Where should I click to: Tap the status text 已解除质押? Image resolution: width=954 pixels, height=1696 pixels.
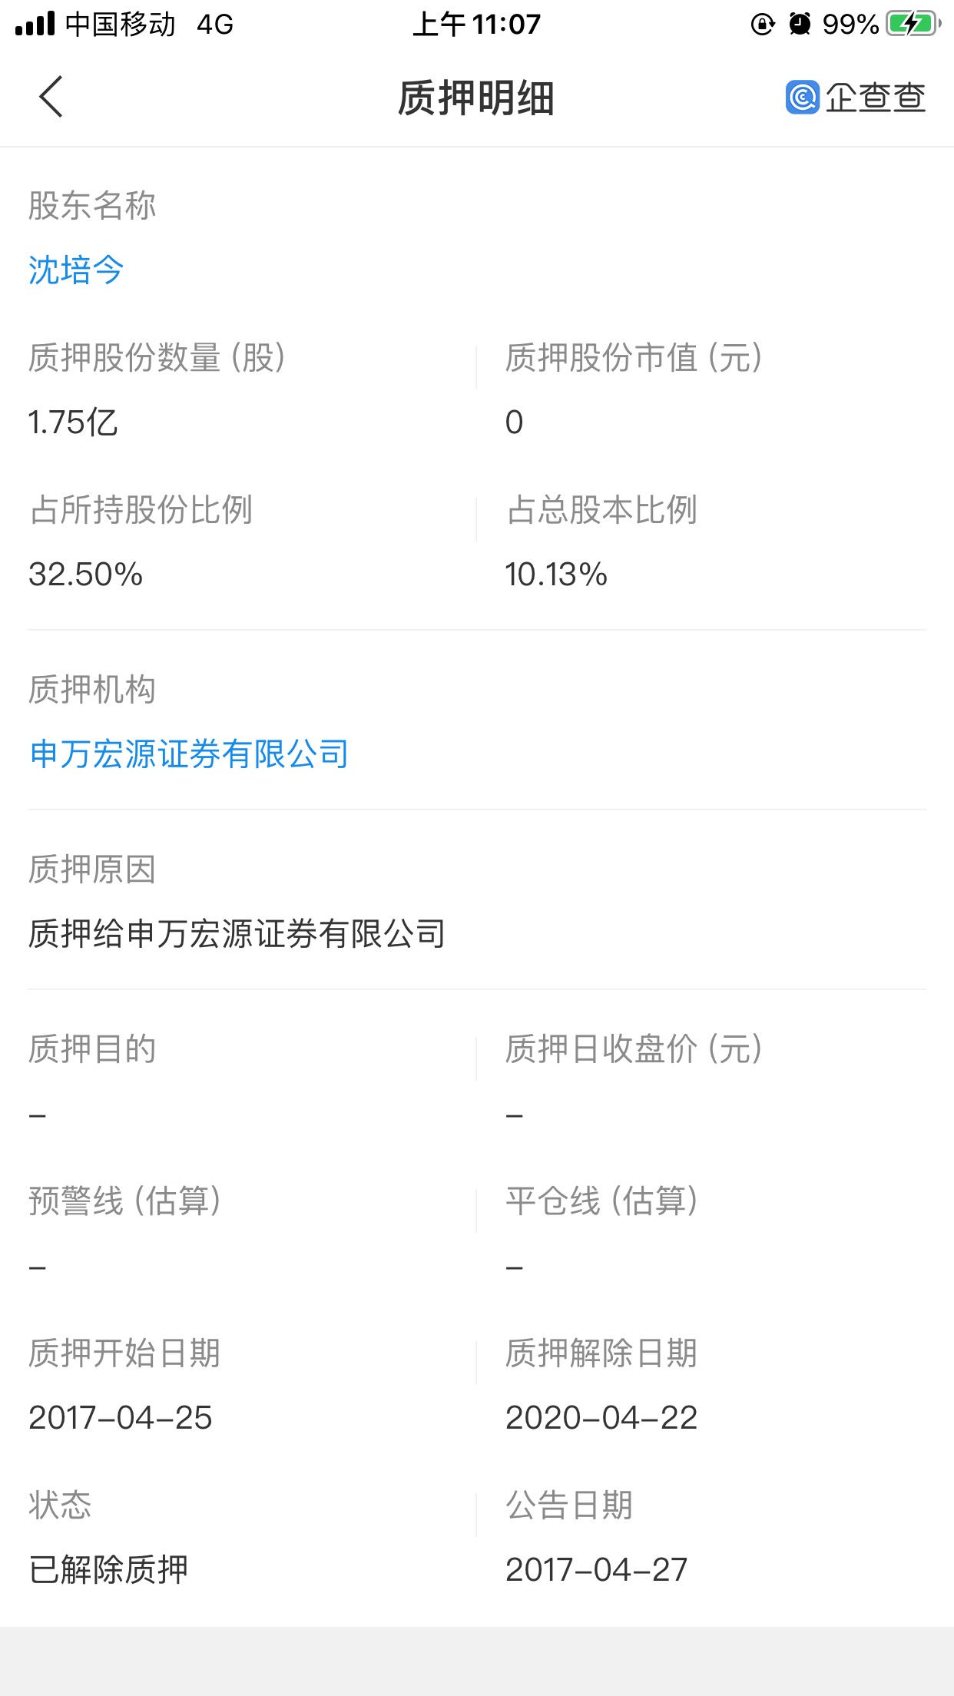(x=108, y=1570)
